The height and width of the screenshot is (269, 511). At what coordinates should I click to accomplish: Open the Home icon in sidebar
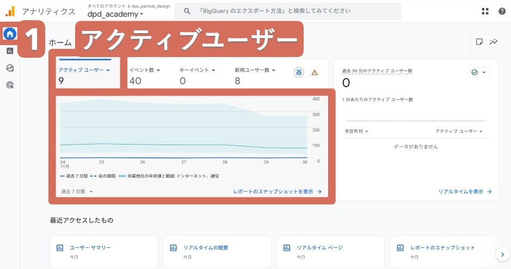point(10,34)
